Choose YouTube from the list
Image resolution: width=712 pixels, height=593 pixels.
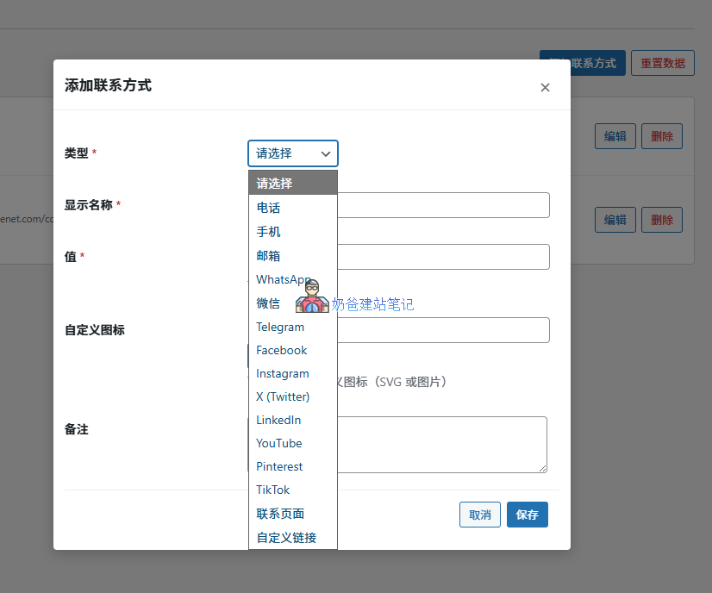coord(278,443)
